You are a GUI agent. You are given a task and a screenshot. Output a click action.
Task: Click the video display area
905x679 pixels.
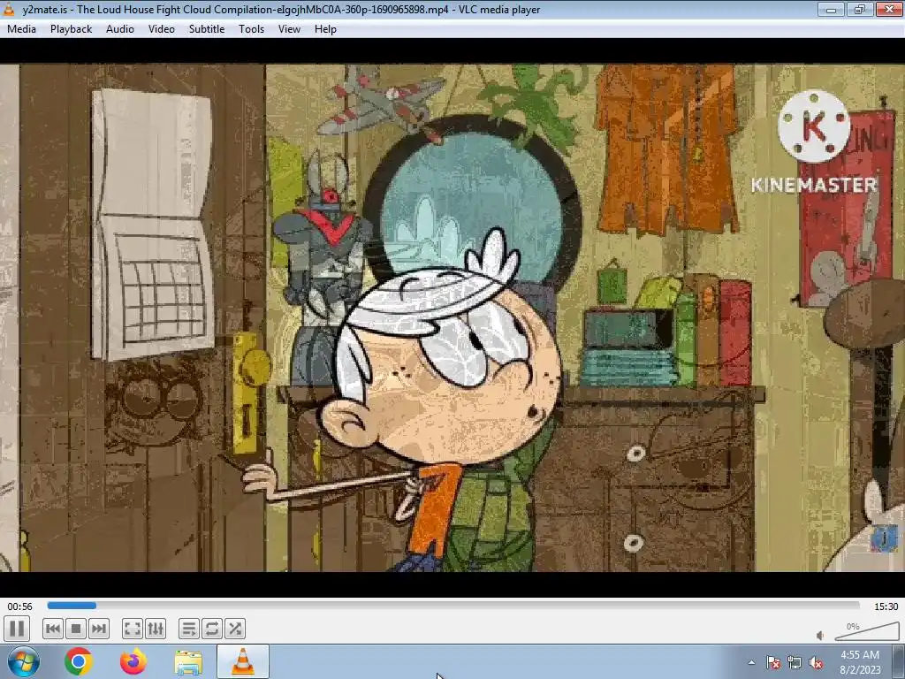452,317
